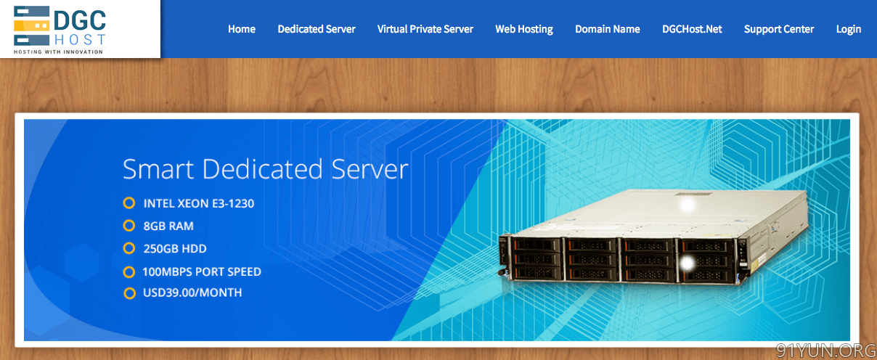Click the bullet circle beside INTEL XEON E3-1230
Viewport: 877px width, 360px height.
(x=129, y=203)
